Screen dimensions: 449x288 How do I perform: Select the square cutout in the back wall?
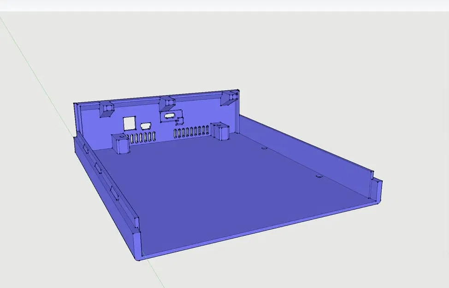pyautogui.click(x=129, y=123)
